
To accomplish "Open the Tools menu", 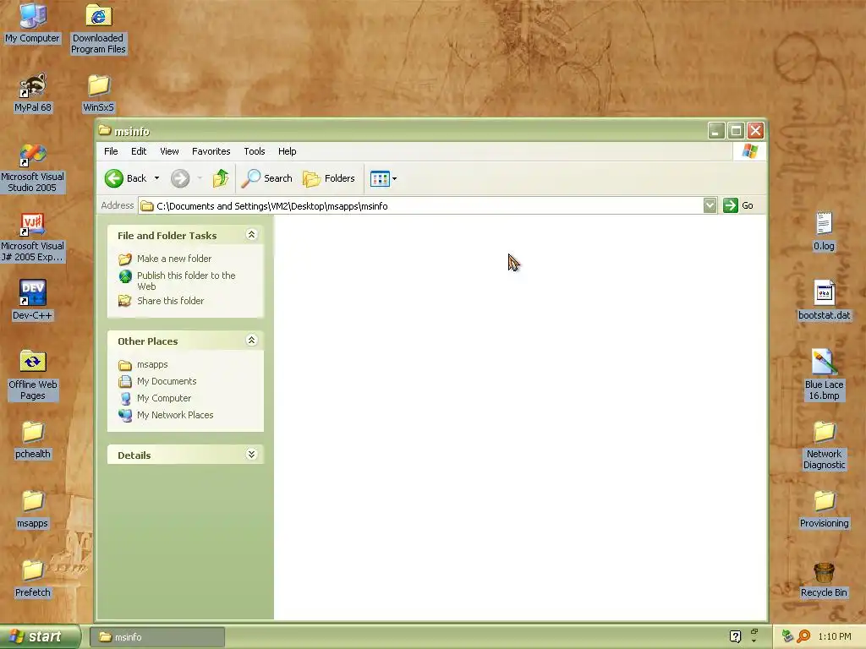I will (x=255, y=151).
